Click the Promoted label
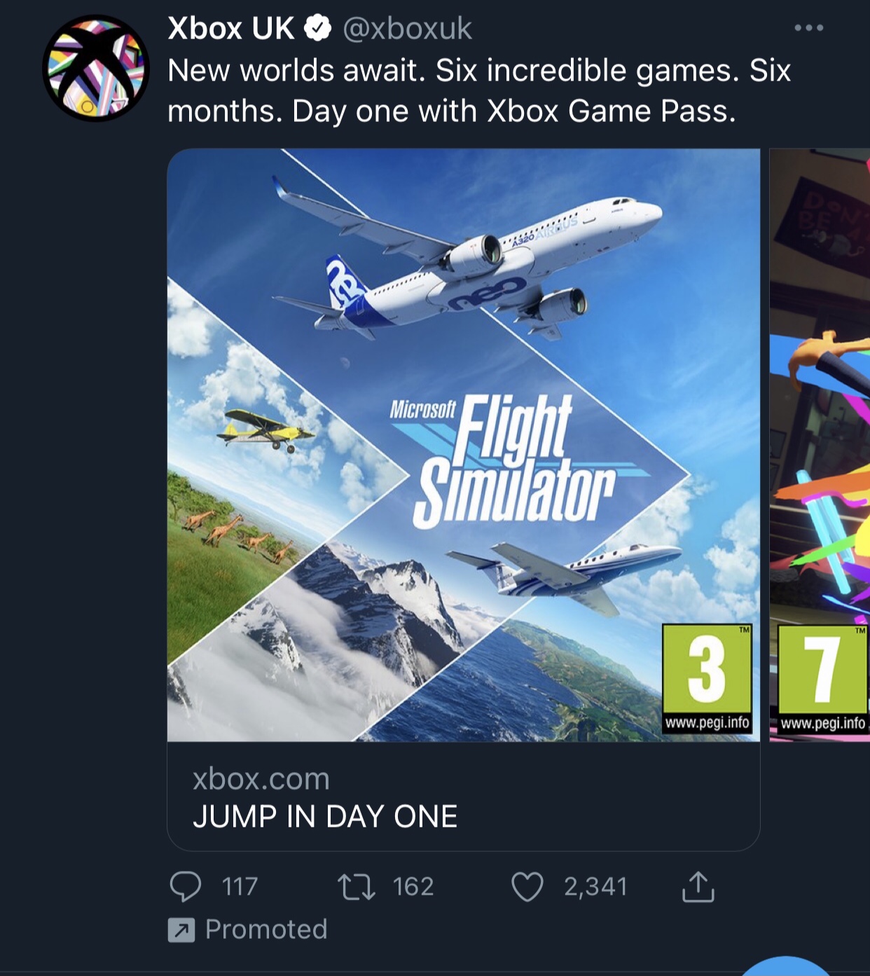The height and width of the screenshot is (976, 870). [x=265, y=930]
